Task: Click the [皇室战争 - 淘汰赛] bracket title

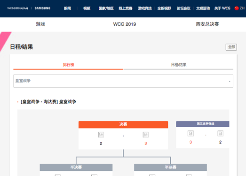Action: click(48, 102)
